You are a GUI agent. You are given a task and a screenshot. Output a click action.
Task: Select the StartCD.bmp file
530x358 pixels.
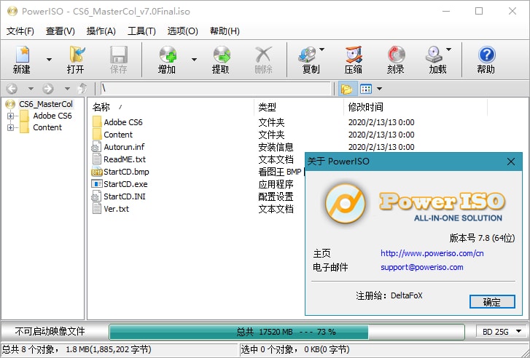coord(126,172)
